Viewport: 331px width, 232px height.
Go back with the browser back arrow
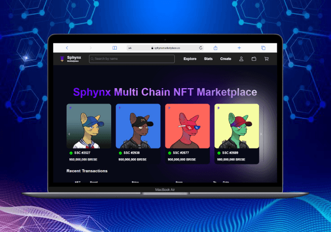click(x=67, y=48)
